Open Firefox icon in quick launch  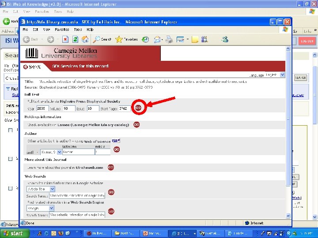click(61, 233)
